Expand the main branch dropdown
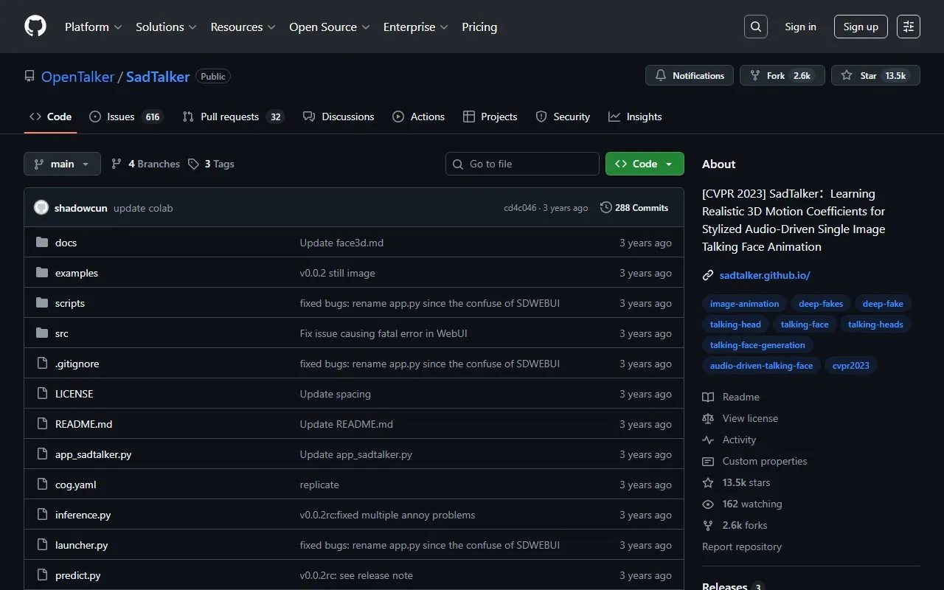 tap(62, 164)
